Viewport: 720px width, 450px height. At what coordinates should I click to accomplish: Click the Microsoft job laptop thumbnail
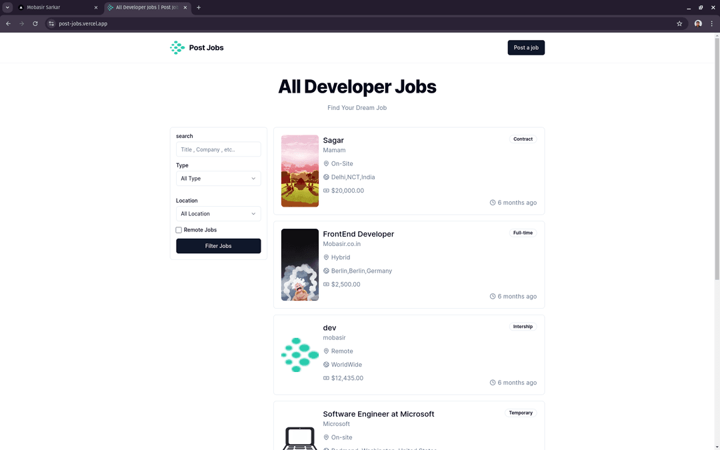(x=300, y=439)
